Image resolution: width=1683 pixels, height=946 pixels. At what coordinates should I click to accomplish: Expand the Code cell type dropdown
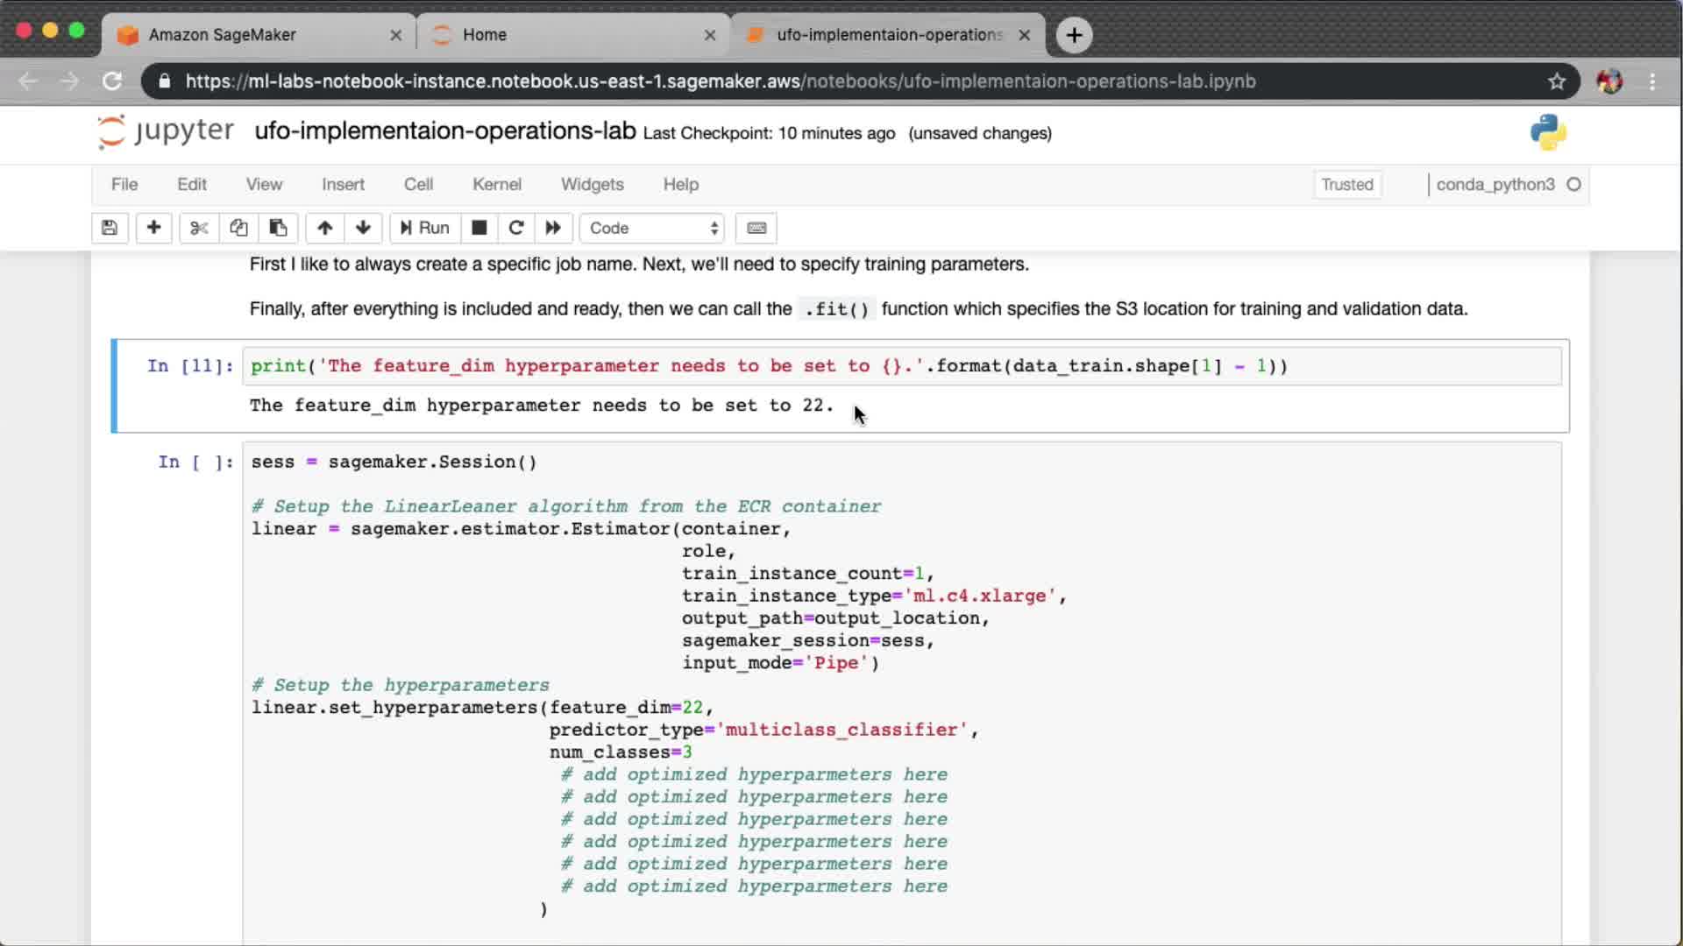(x=653, y=228)
